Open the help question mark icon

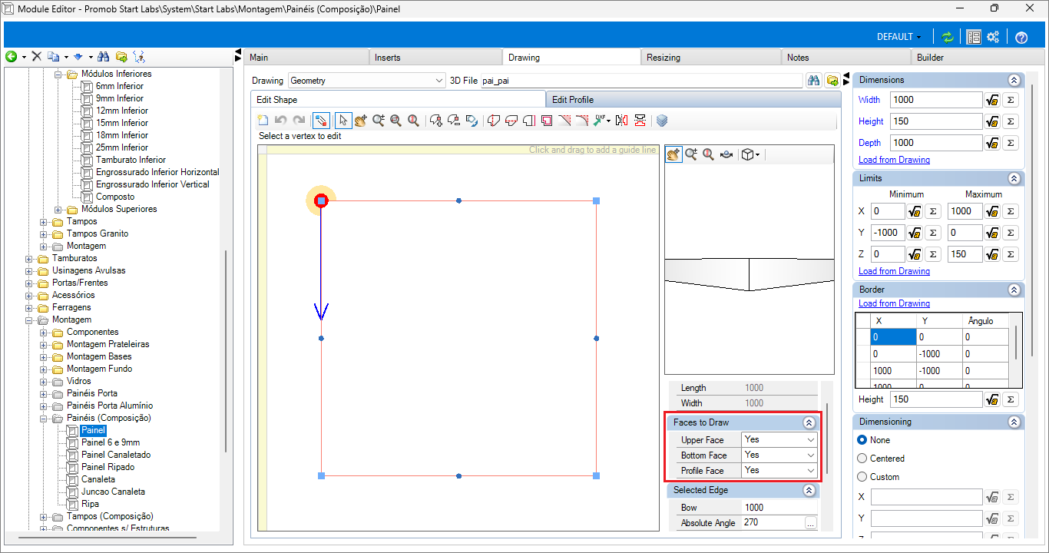pyautogui.click(x=1021, y=37)
